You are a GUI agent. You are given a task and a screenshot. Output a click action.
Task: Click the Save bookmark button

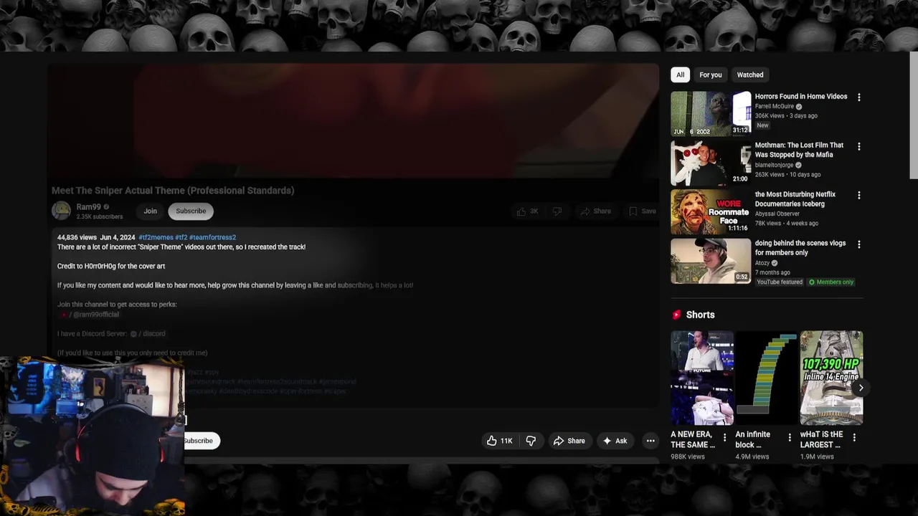click(642, 211)
